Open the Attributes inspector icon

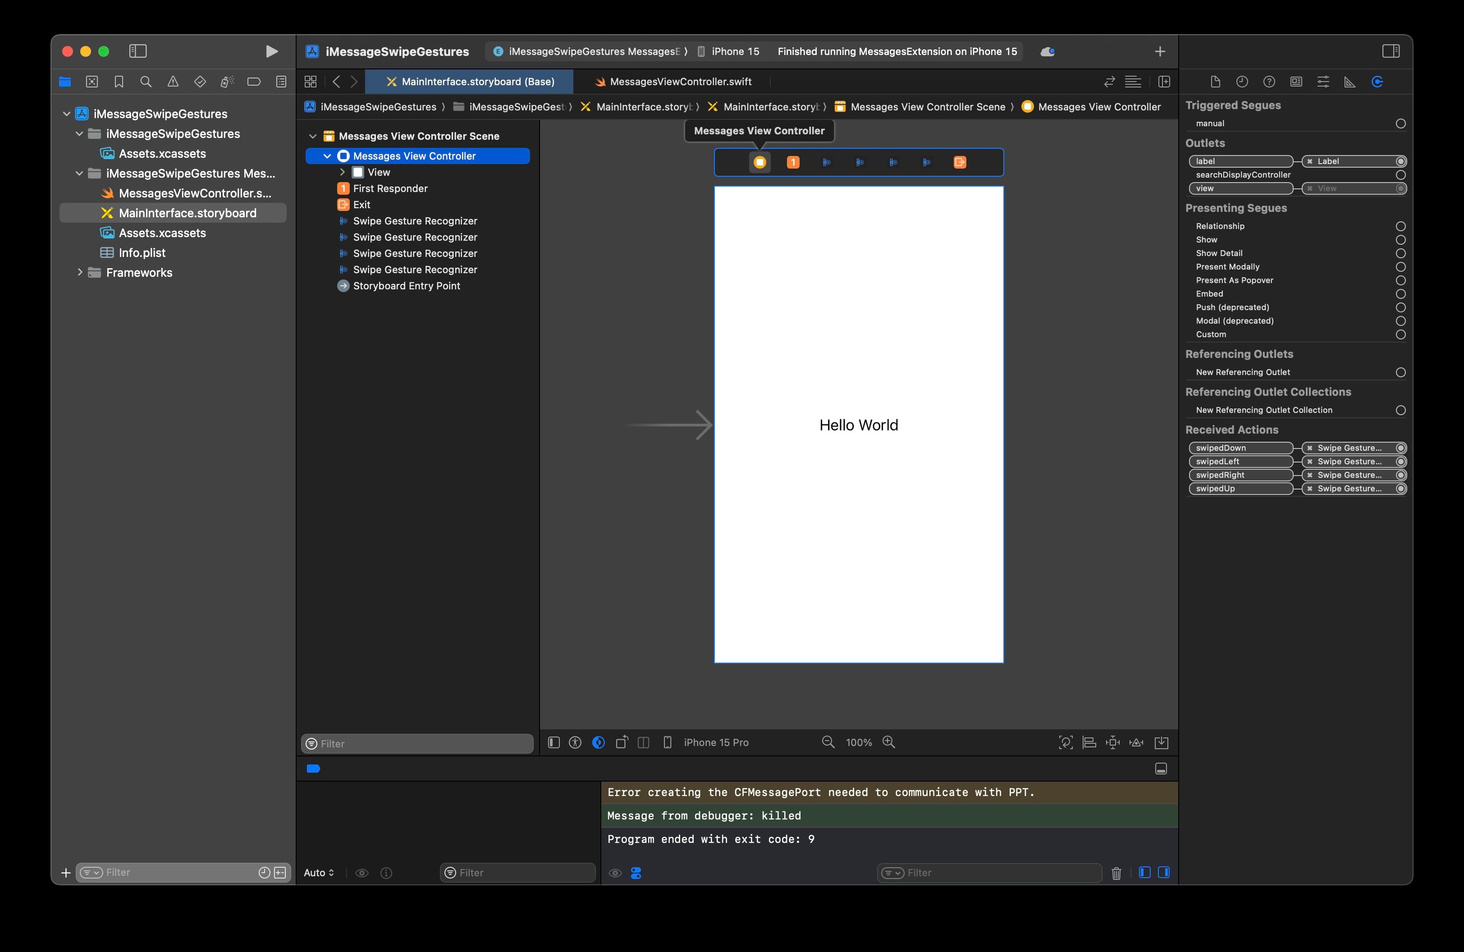coord(1323,82)
